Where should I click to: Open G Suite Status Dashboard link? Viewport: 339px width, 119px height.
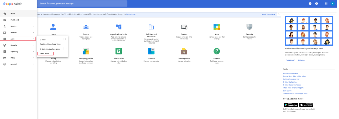[292, 85]
